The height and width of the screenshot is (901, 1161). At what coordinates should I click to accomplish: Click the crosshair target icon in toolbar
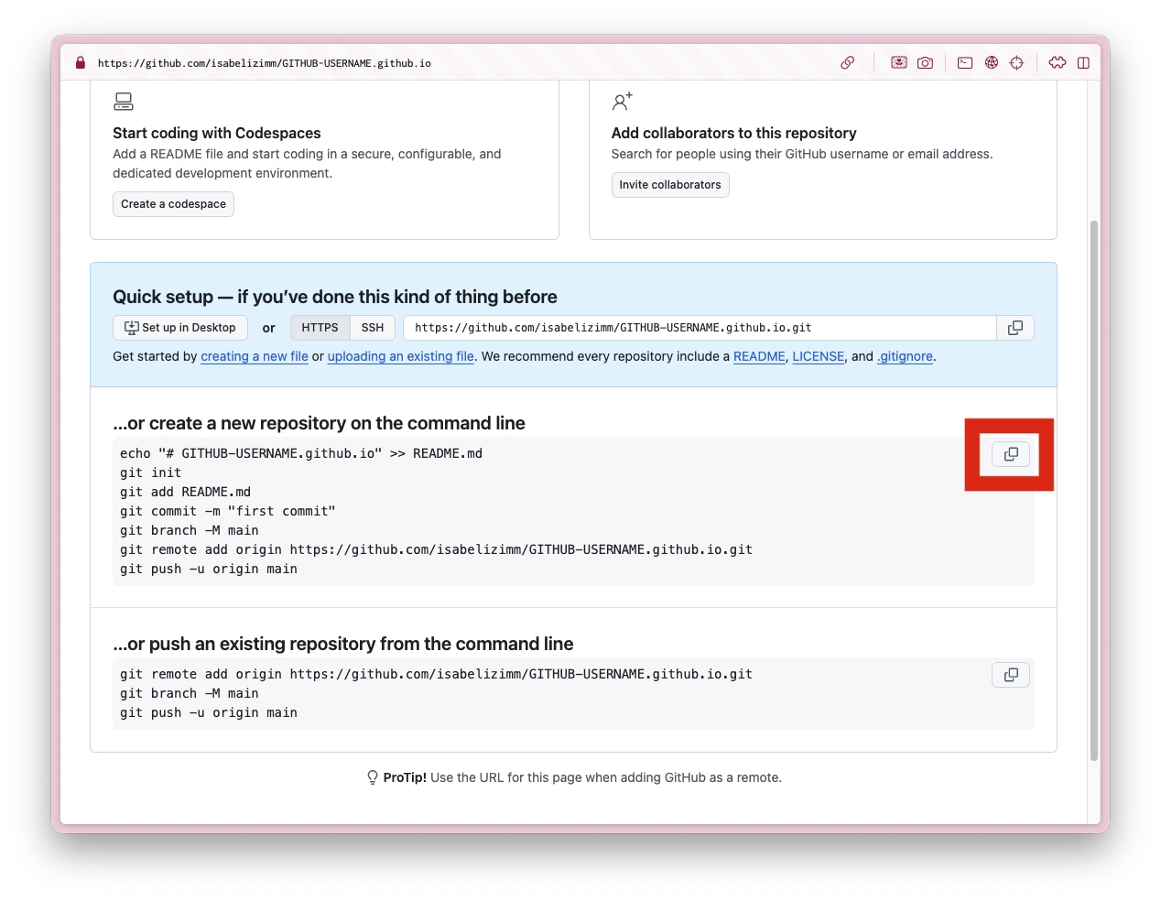pos(1016,63)
